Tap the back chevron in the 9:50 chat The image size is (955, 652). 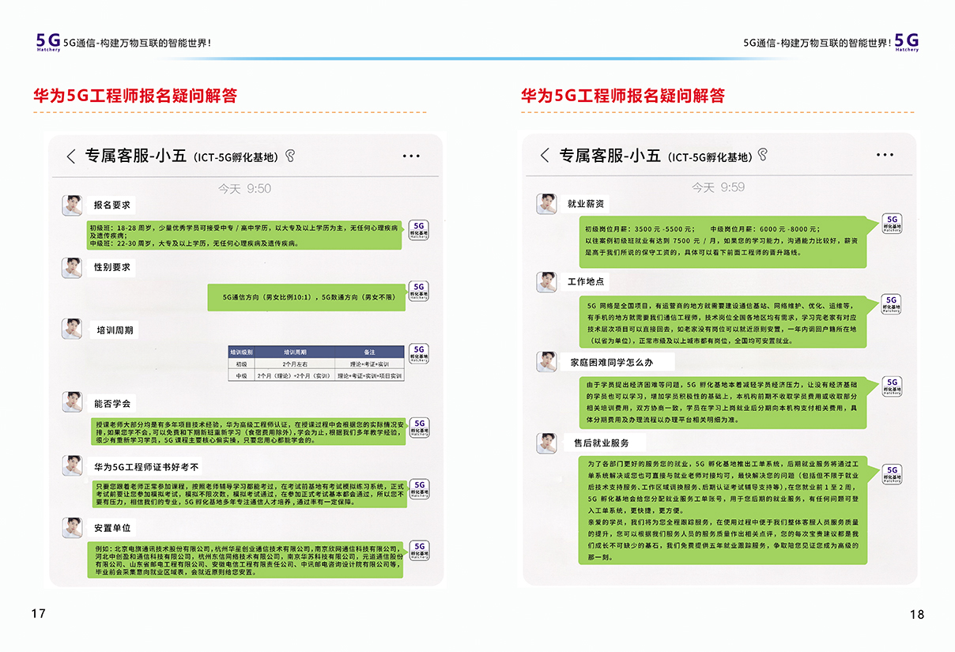(x=71, y=156)
